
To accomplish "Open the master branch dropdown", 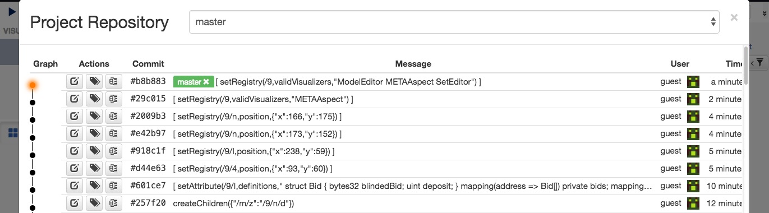I will click(x=454, y=22).
